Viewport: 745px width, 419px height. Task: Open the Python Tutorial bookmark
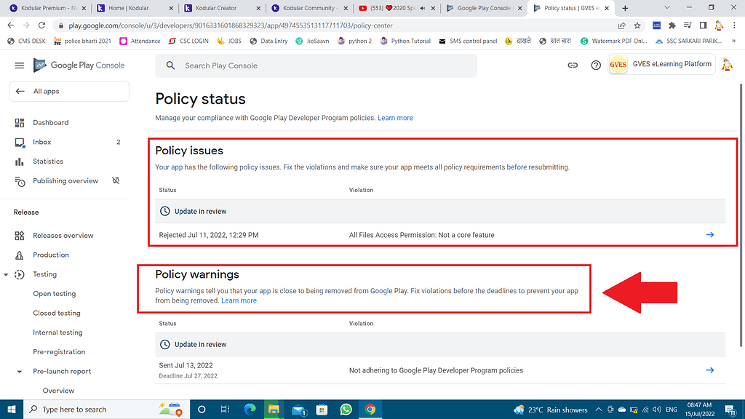tap(405, 41)
